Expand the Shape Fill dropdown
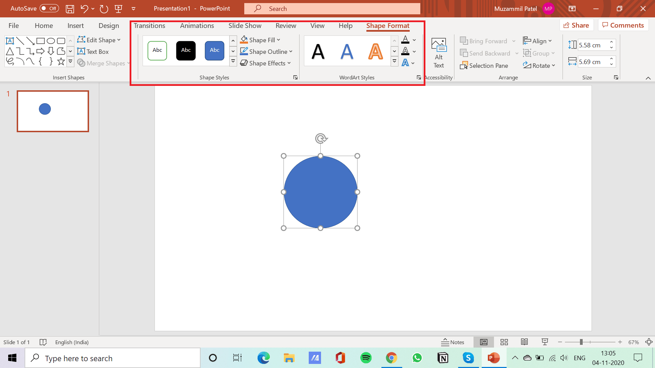 click(279, 40)
